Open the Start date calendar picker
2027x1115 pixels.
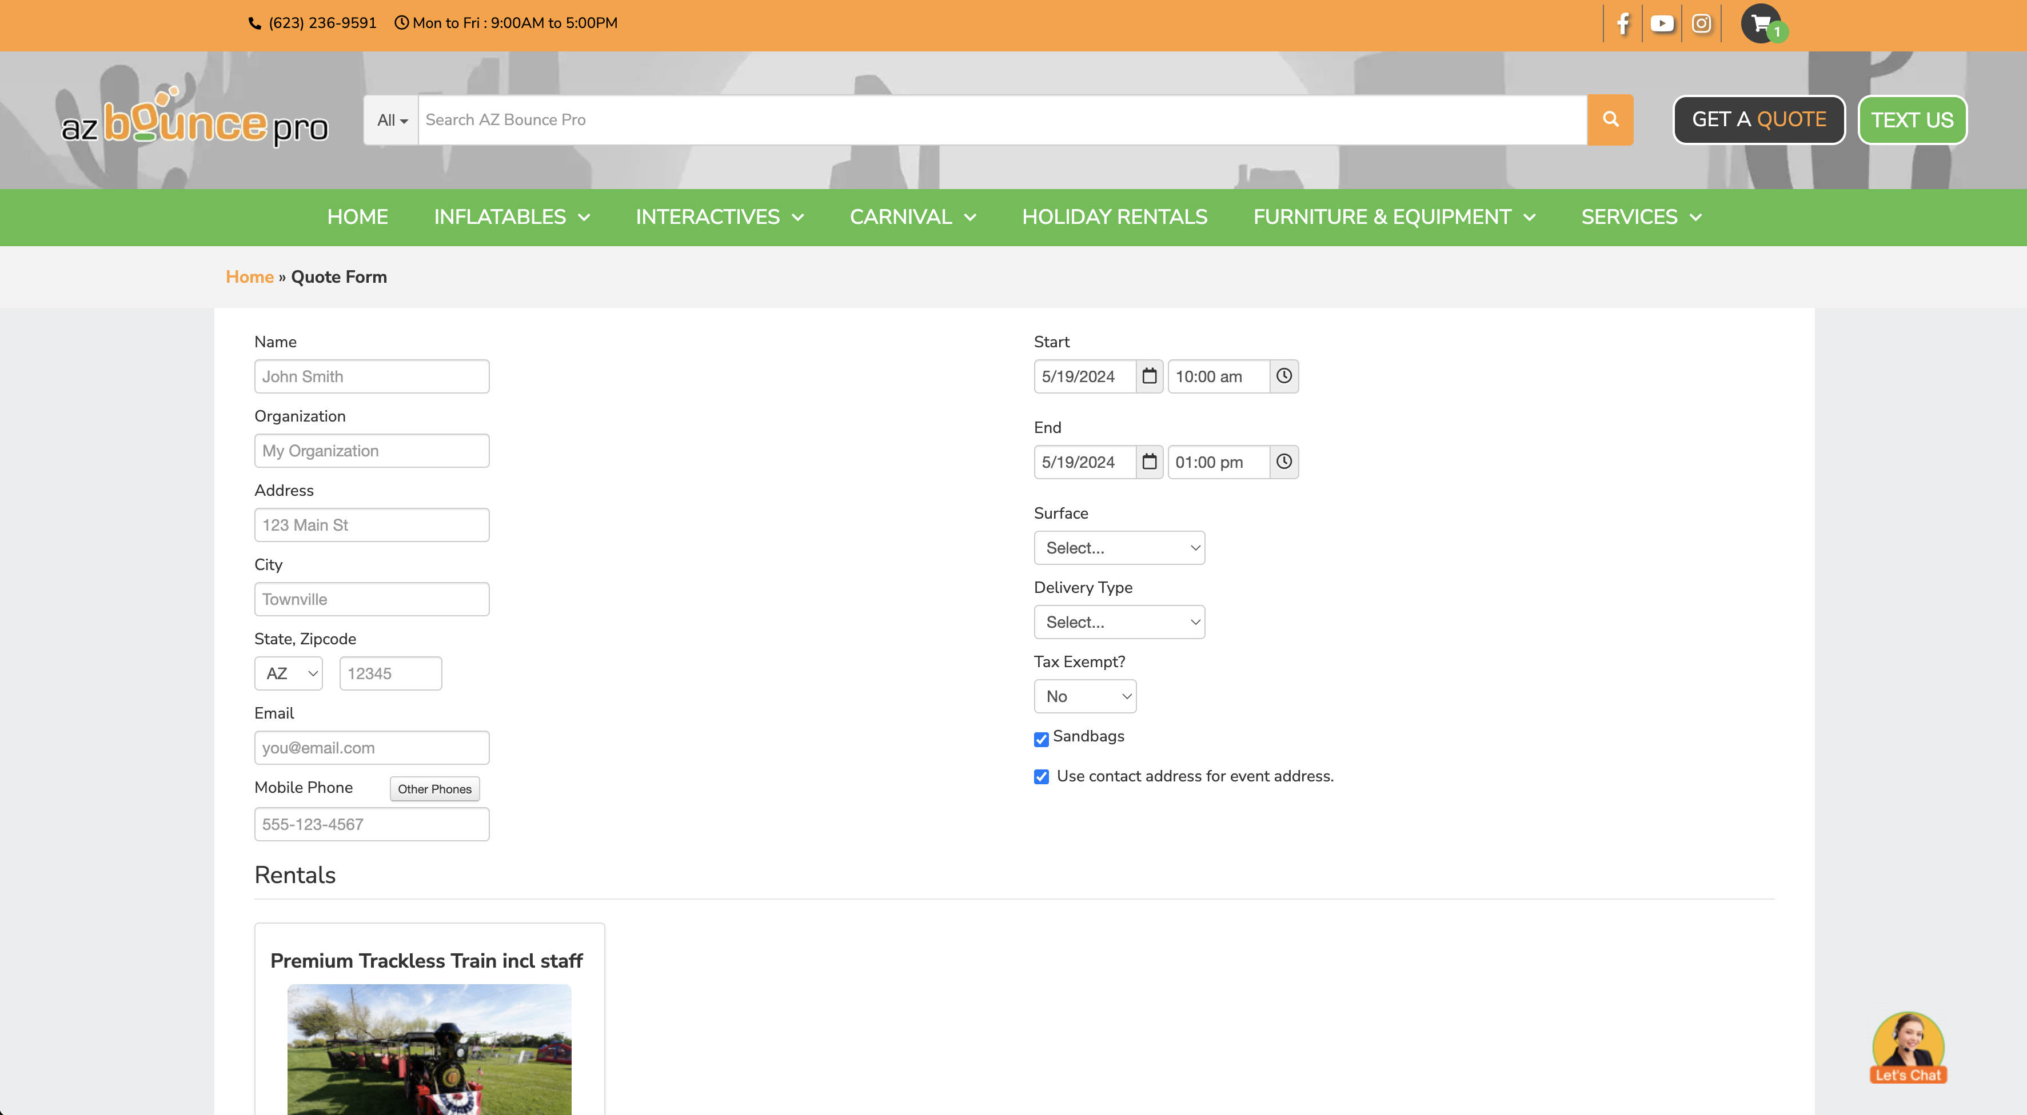(x=1149, y=376)
